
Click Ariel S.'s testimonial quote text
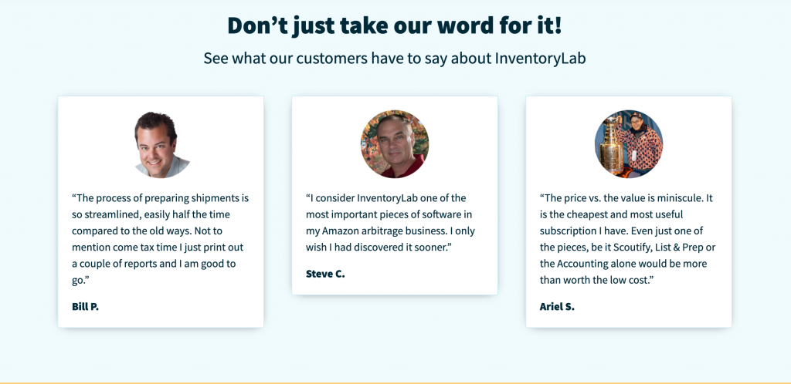627,239
